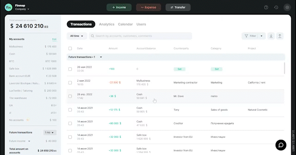The image size is (296, 155).
Task: Click the Counterparty column header
Action: pyautogui.click(x=181, y=48)
